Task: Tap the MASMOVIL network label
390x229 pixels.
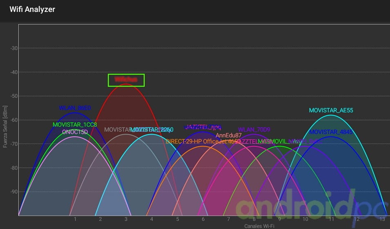Action: (271, 141)
